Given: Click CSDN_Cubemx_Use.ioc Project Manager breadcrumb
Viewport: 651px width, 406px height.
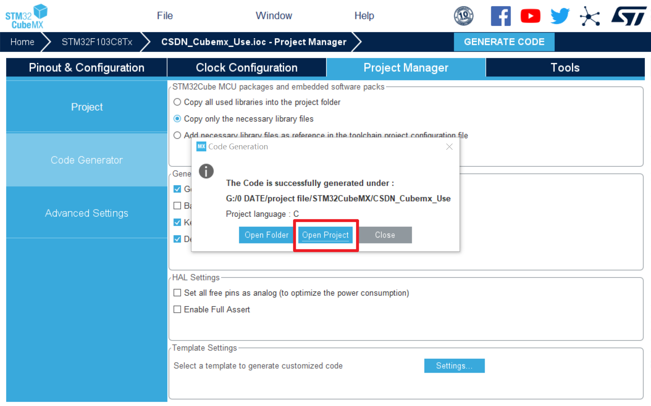Looking at the screenshot, I should [254, 42].
